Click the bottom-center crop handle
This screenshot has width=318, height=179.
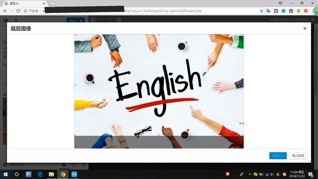point(159,135)
